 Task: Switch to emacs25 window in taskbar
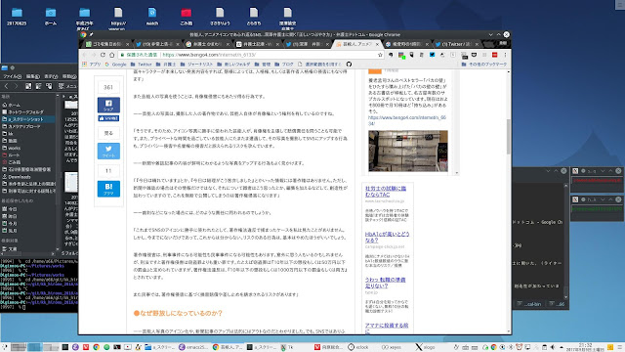(x=193, y=347)
